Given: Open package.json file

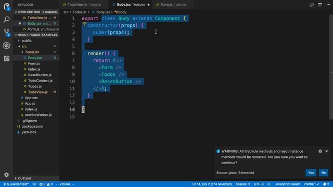Looking at the screenshot, I should [x=32, y=126].
